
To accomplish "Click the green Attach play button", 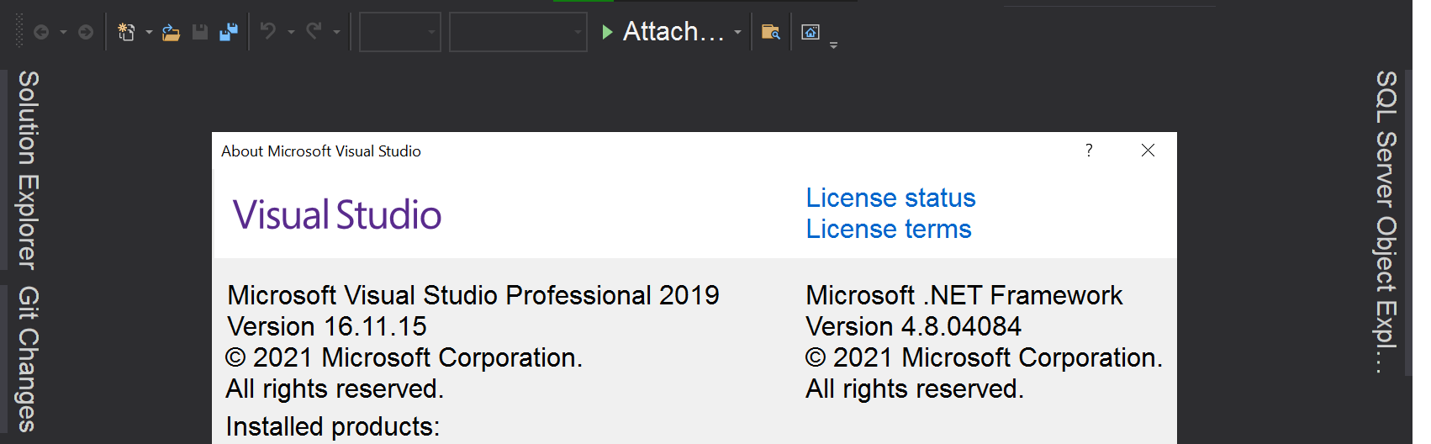I will pos(608,32).
